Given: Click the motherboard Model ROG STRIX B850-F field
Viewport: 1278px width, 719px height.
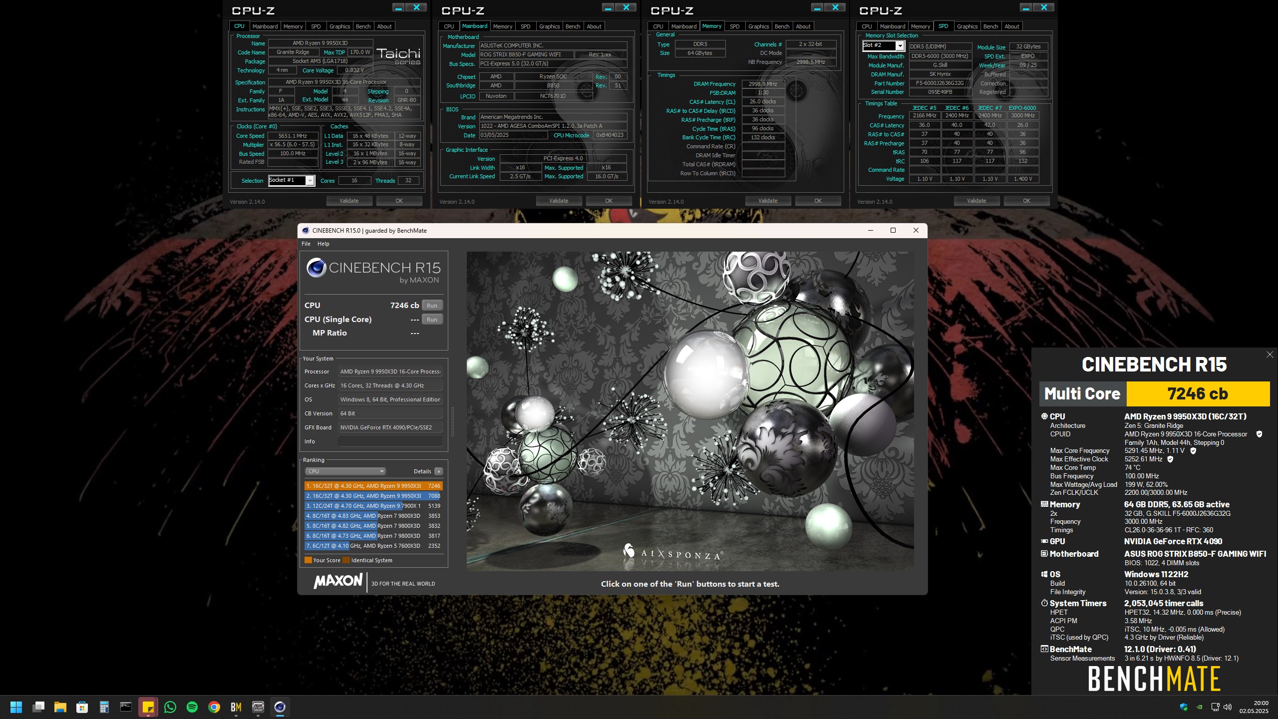Looking at the screenshot, I should 526,55.
